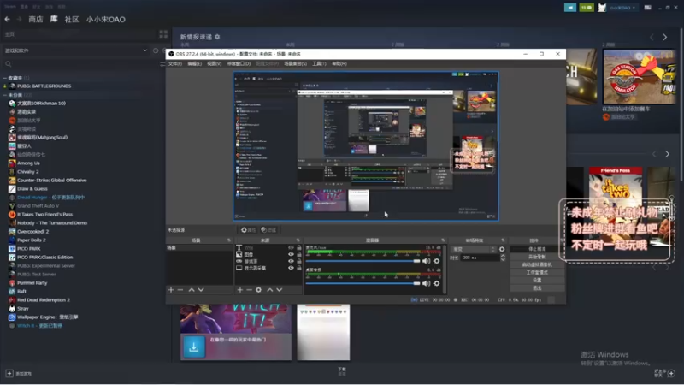Select Draw & Guess in the library
Viewport: 684px width, 385px height.
coord(32,188)
